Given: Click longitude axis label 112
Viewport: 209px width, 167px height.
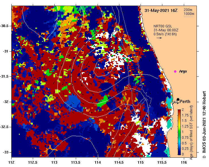Looking at the screenshot, I should coord(12,162).
